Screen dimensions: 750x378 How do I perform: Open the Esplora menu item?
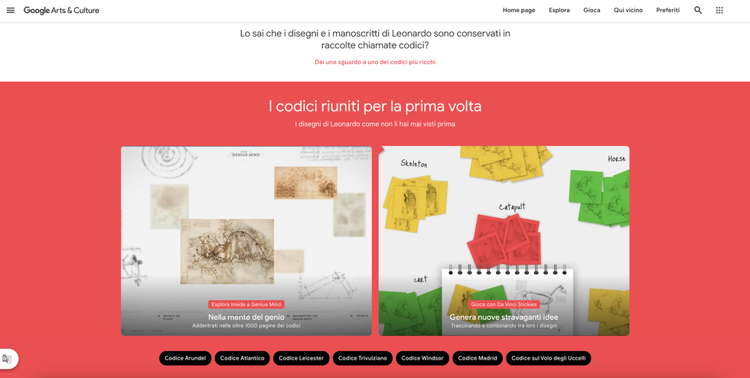click(x=559, y=11)
